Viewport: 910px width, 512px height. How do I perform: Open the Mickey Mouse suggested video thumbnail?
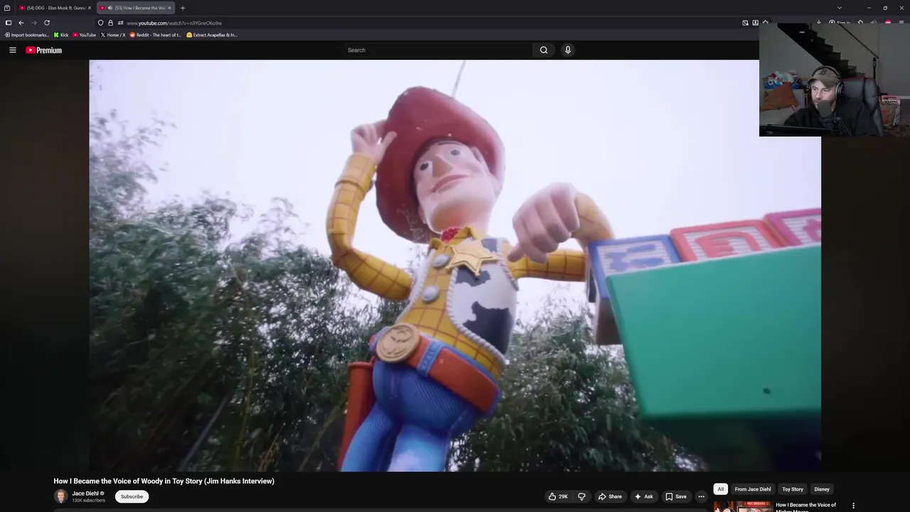(743, 506)
